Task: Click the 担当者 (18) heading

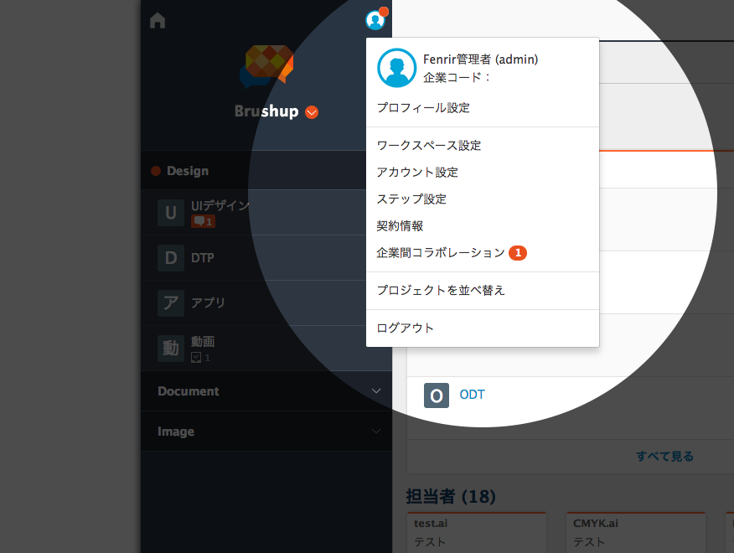Action: (x=451, y=496)
